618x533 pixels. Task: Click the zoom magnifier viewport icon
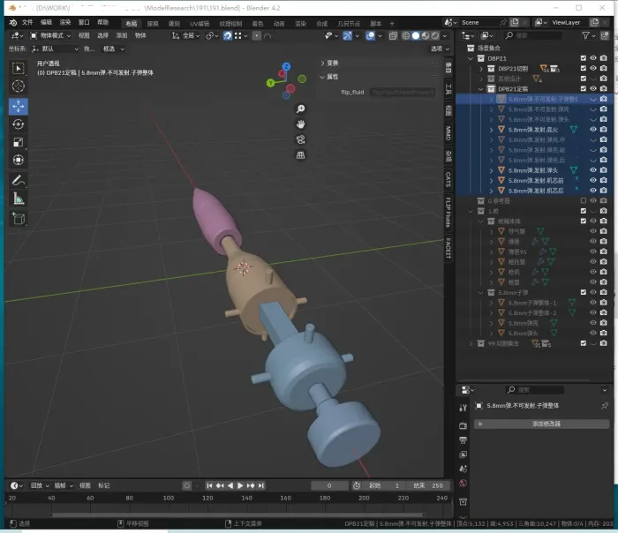tap(300, 109)
